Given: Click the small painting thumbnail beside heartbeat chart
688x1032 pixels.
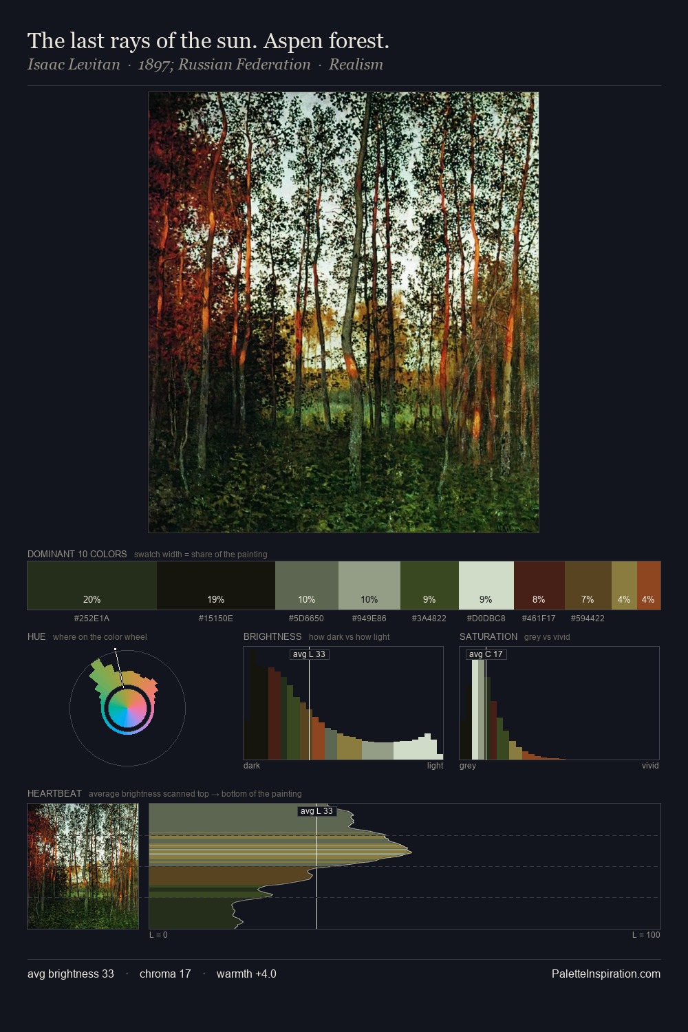Looking at the screenshot, I should tap(83, 866).
